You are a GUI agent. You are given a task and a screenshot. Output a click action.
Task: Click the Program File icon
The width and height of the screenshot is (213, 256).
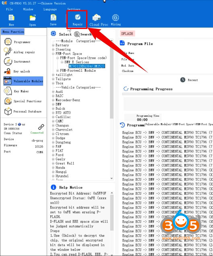122,43
